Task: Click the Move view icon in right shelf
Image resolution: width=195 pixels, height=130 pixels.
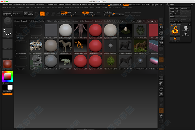Action: tap(161, 84)
